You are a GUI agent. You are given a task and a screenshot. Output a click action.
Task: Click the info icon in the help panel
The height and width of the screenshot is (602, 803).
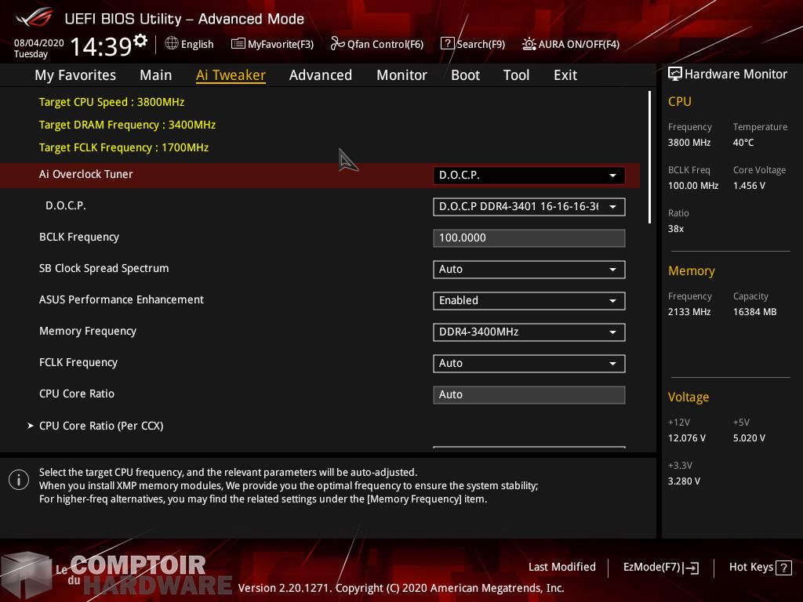tap(19, 480)
